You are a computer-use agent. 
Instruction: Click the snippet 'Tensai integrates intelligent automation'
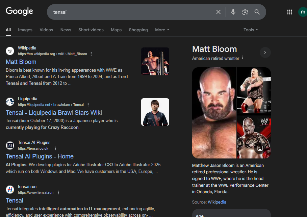80,212
